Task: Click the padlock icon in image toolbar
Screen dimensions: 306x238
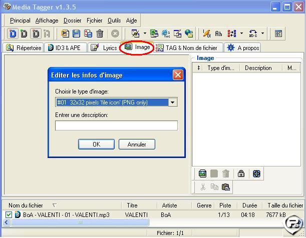Action: [241, 173]
